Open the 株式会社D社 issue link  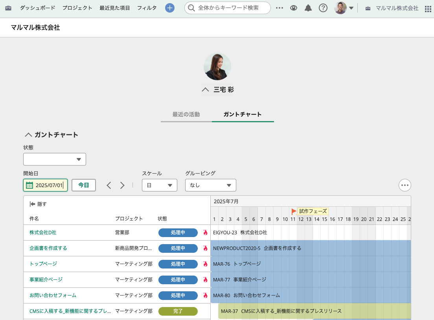click(43, 232)
